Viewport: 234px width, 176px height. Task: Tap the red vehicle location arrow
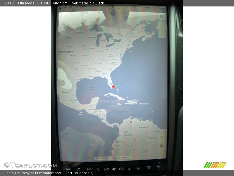click(x=113, y=87)
